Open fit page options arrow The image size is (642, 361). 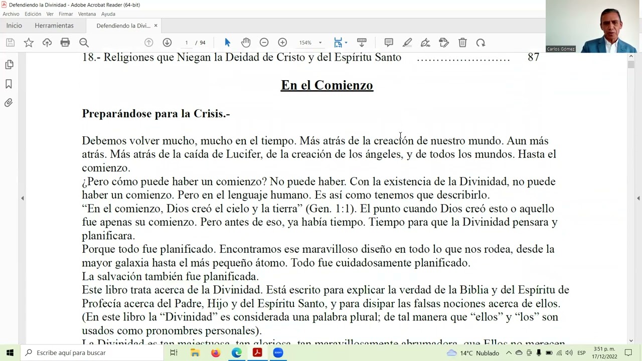point(346,43)
